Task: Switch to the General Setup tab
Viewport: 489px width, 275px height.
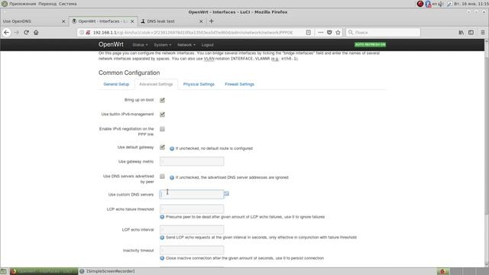Action: click(x=116, y=84)
